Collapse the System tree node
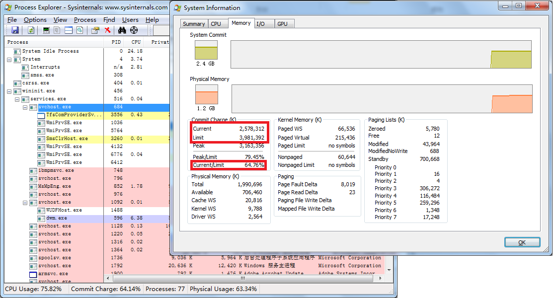 [x=9, y=60]
